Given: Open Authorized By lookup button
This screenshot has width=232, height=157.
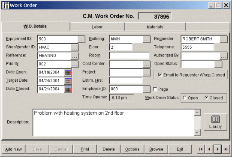Looking at the screenshot, I should [223, 56].
